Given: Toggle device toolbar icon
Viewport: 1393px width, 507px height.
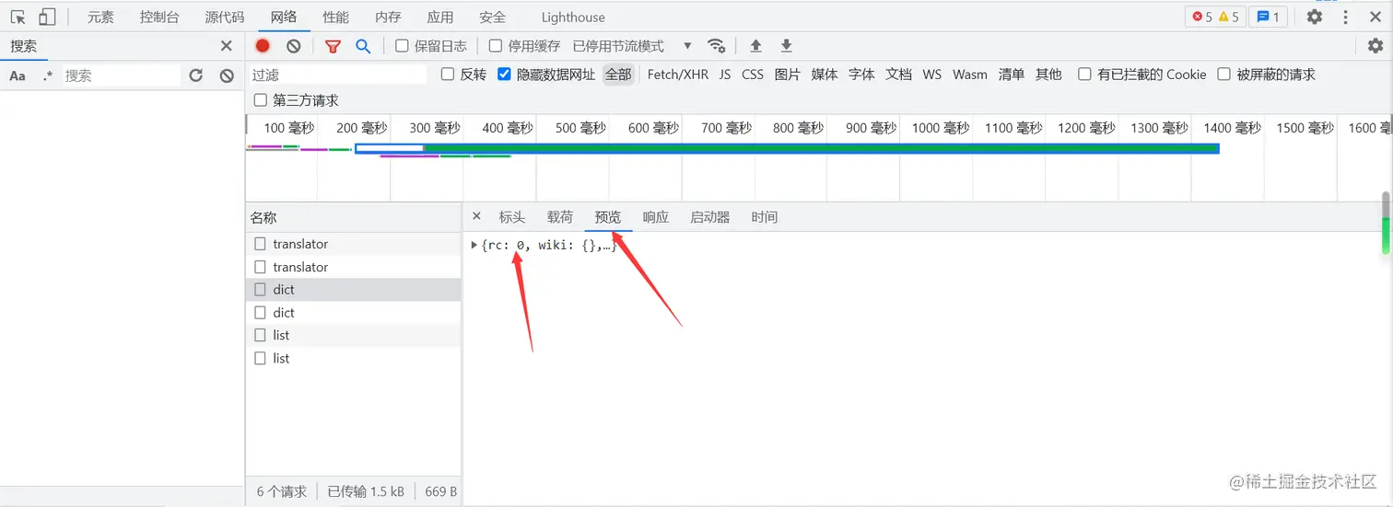Looking at the screenshot, I should click(x=47, y=17).
